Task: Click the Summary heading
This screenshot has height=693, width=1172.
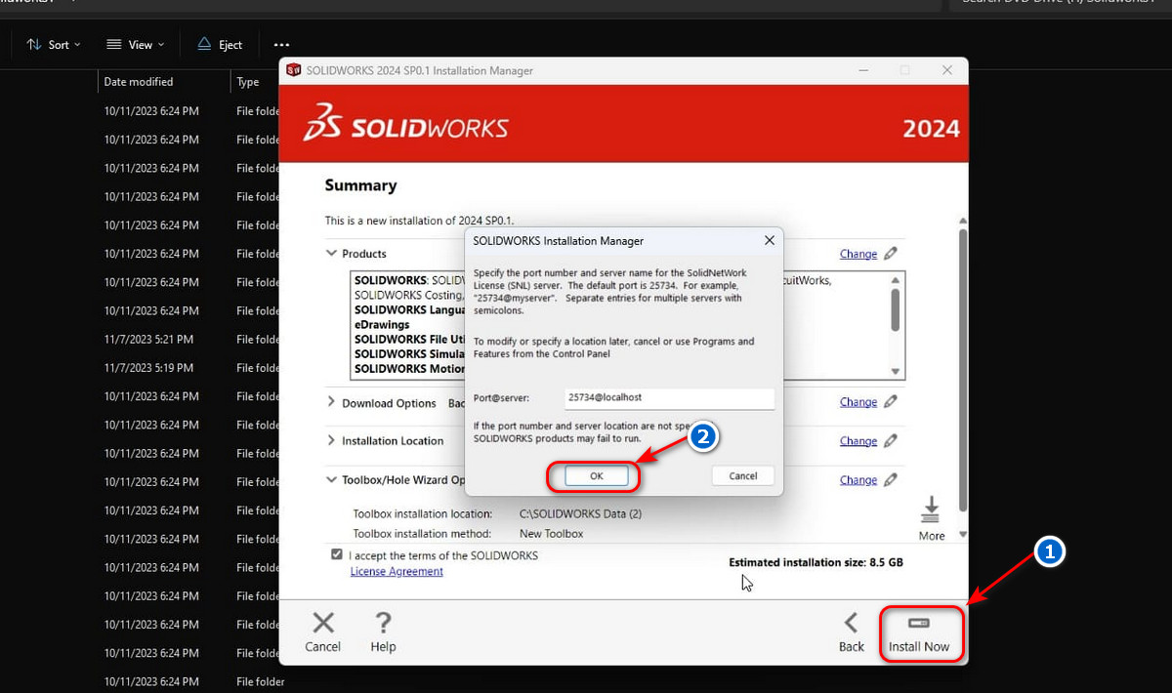Action: pos(360,185)
